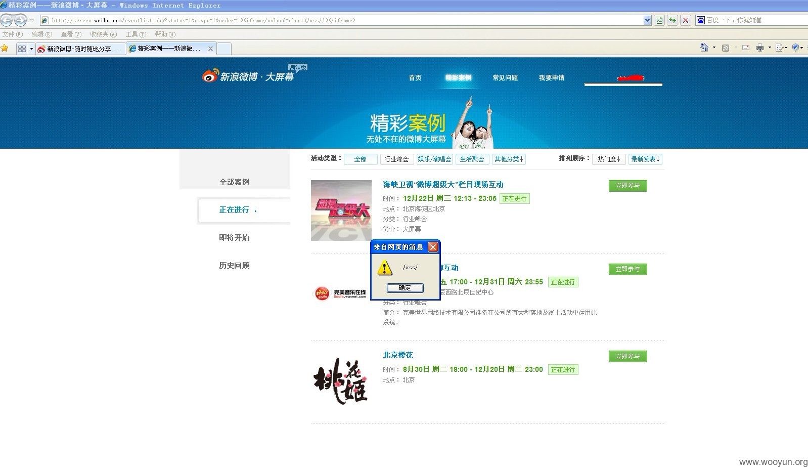Filter activity type by 全部
Image resolution: width=808 pixels, height=467 pixels.
(361, 159)
